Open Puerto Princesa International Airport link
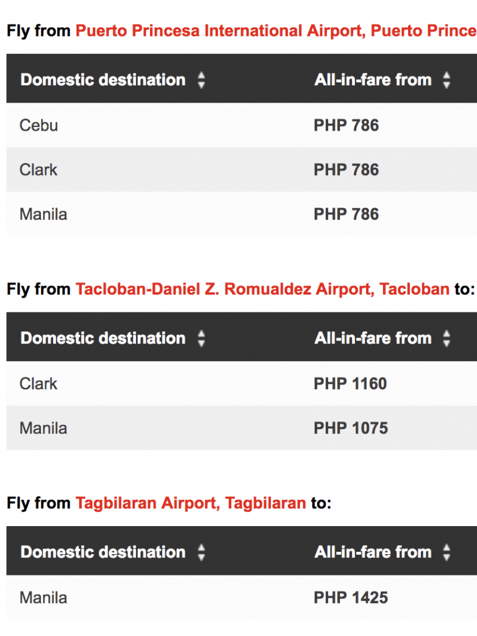477x636 pixels. tap(276, 31)
